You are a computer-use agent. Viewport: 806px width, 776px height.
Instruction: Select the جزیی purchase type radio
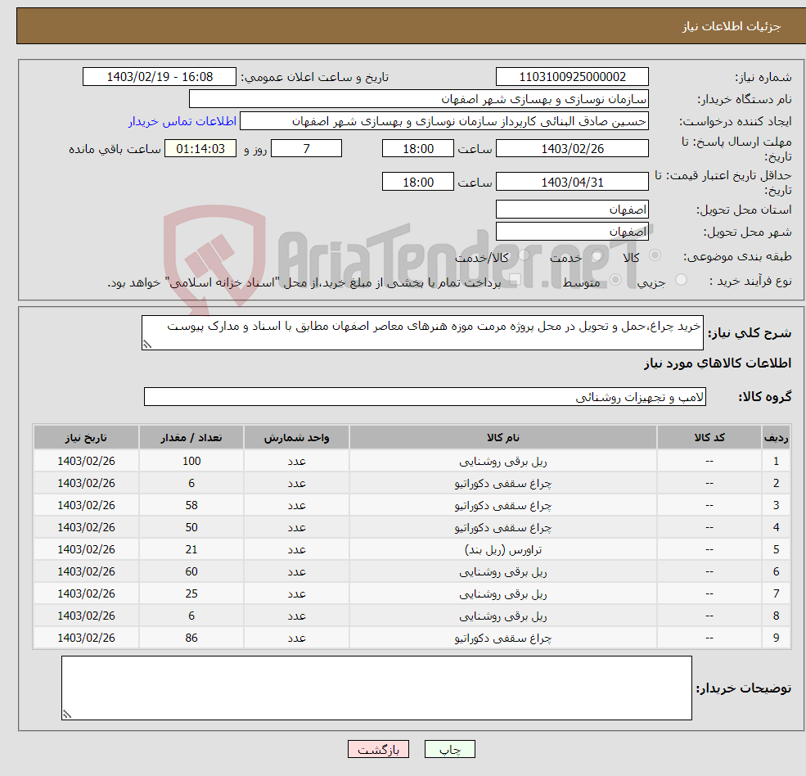tap(681, 280)
